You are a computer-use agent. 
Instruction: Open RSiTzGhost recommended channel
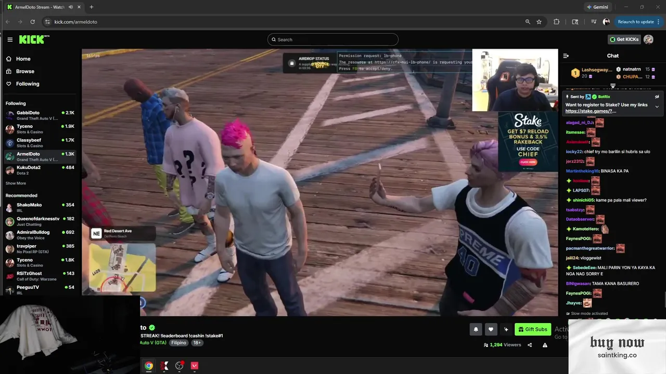pos(40,276)
